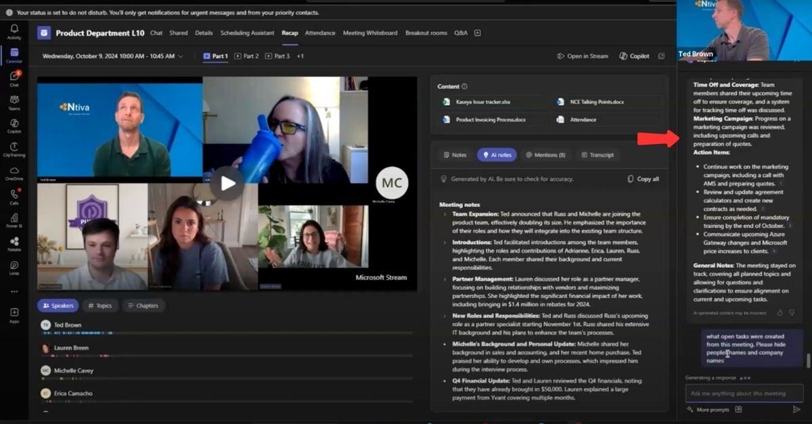
Task: Open Power BI app in sidebar
Action: (14, 220)
